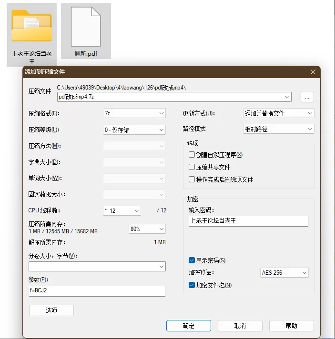Uncheck 加密文件名 checkbox

tap(192, 285)
